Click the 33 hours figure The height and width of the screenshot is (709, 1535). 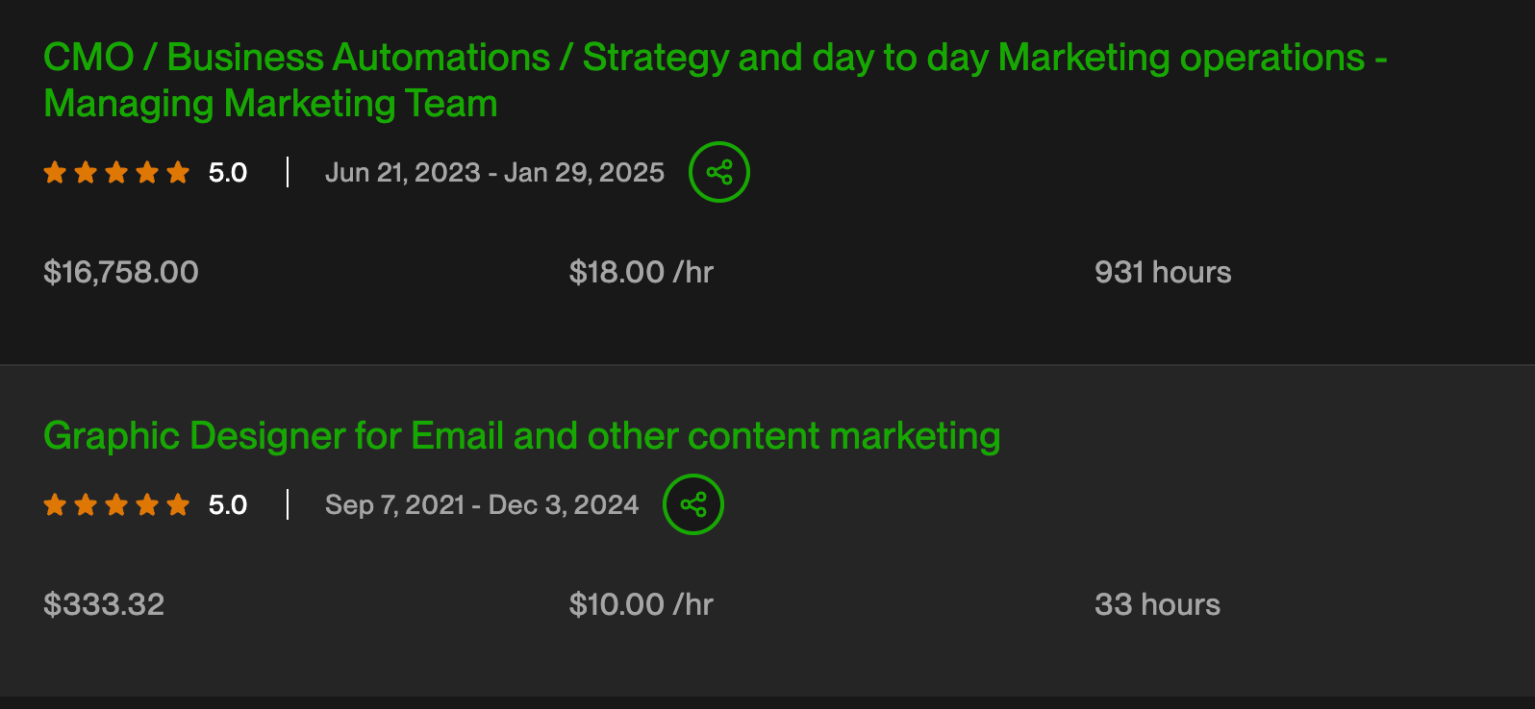1157,605
